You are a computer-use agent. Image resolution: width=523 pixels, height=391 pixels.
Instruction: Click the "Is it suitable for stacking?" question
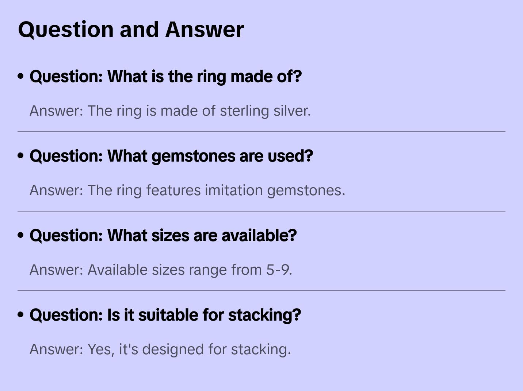[x=165, y=315]
